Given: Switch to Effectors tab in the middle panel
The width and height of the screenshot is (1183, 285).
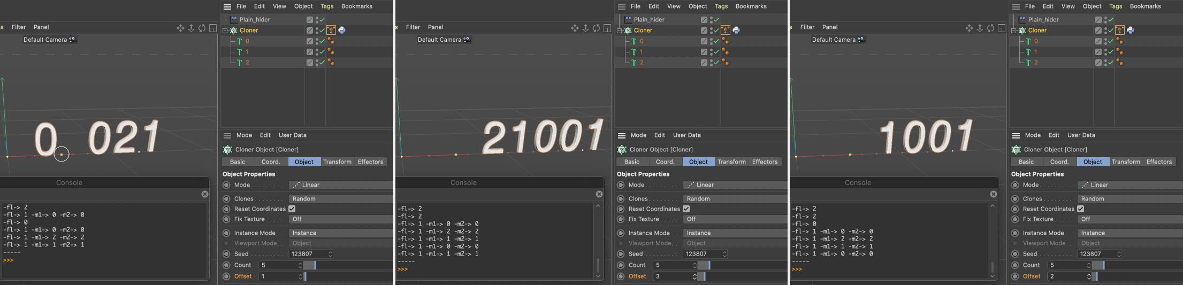Looking at the screenshot, I should pos(765,162).
